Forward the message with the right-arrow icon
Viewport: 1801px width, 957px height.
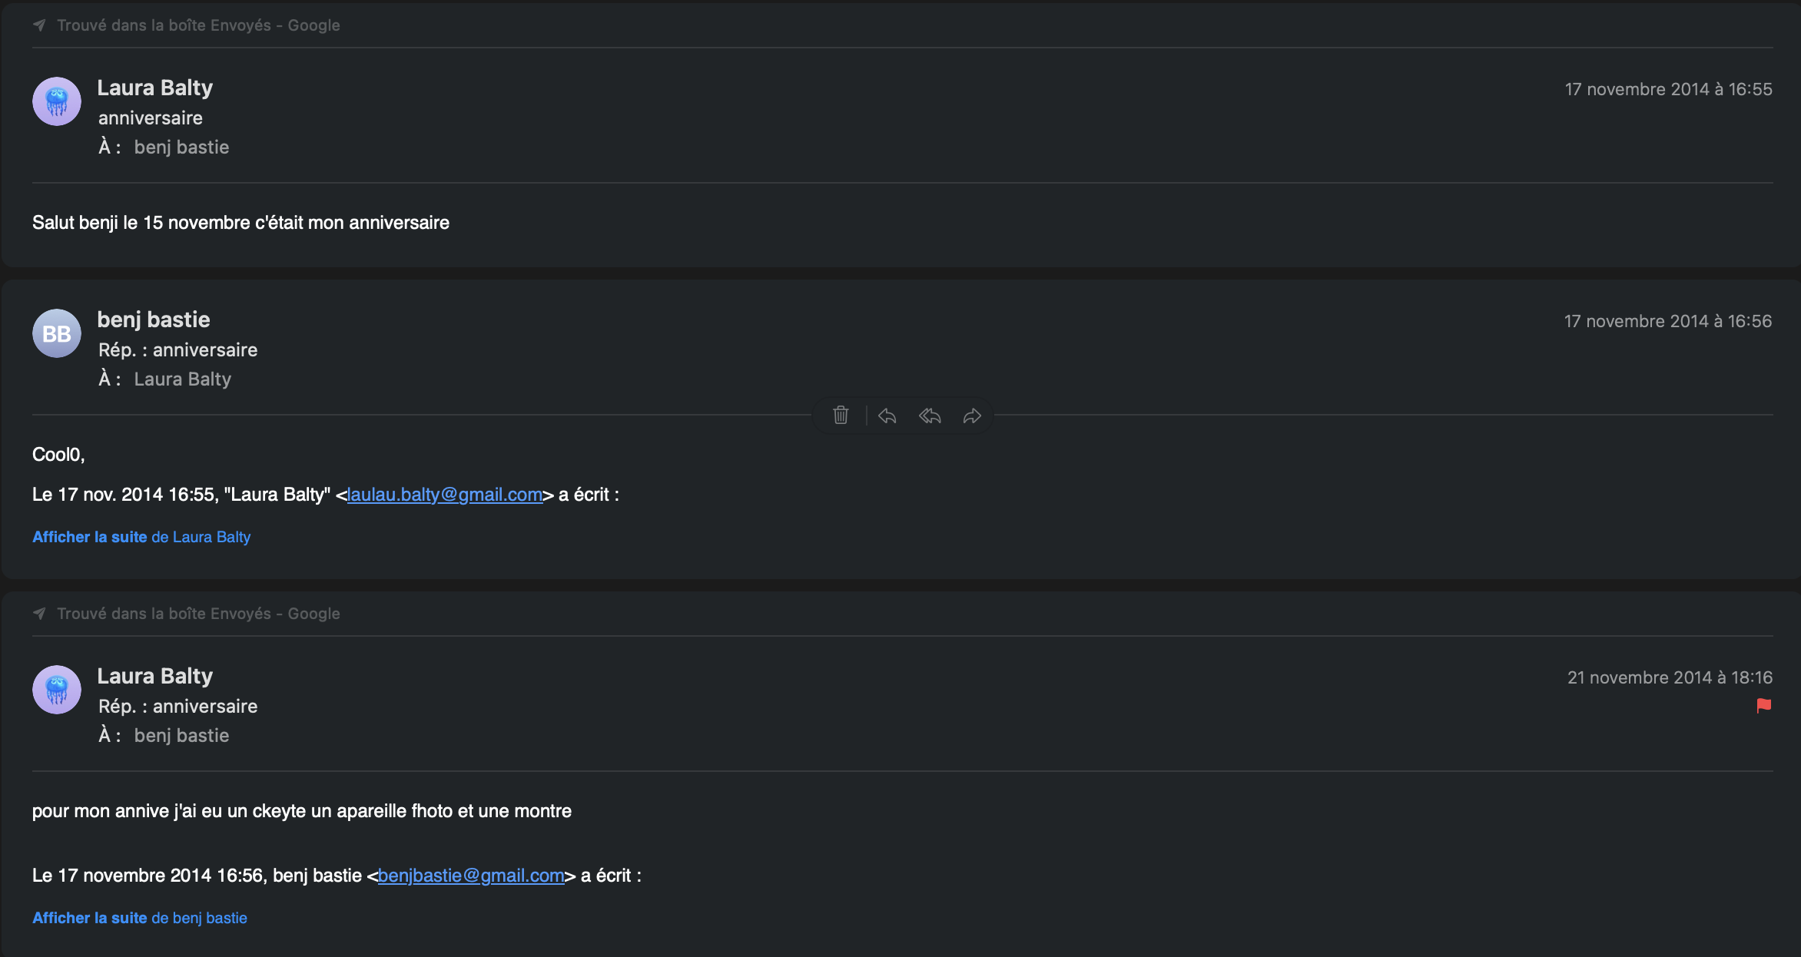click(972, 416)
